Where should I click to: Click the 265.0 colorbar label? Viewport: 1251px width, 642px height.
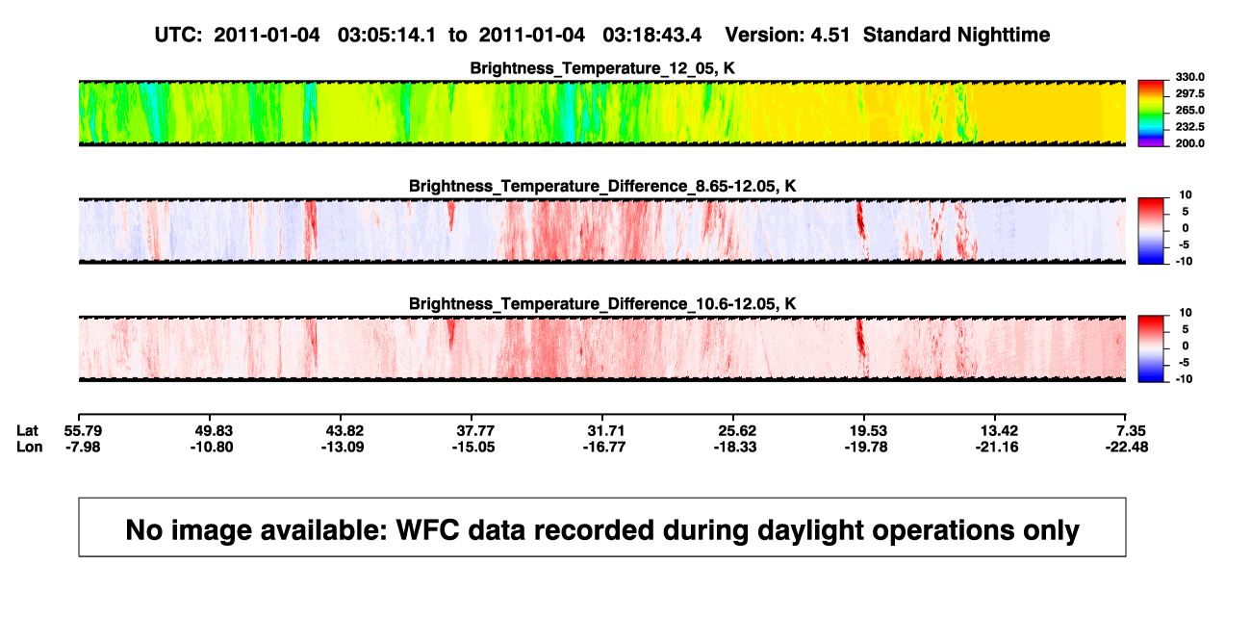[x=1190, y=111]
